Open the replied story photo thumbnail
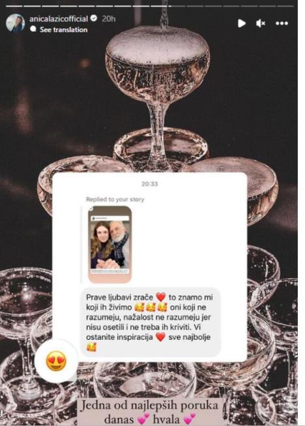 click(110, 245)
